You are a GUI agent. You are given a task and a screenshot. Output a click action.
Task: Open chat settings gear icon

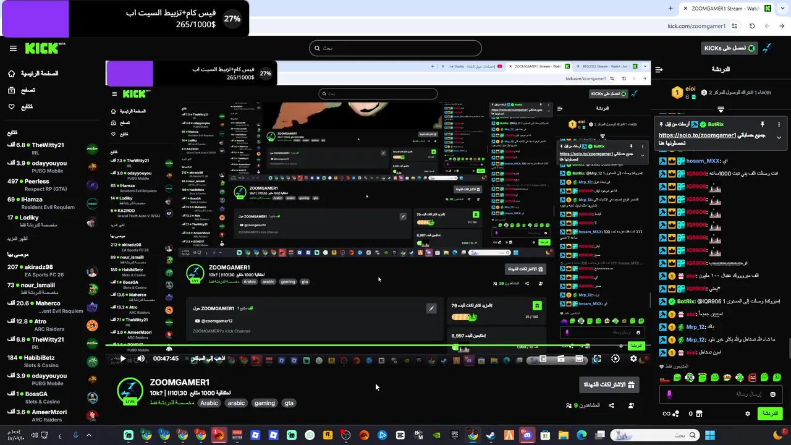(748, 413)
